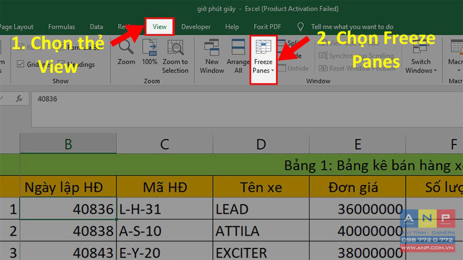Click the fx Insert Function icon
463x260 pixels.
click(19, 98)
